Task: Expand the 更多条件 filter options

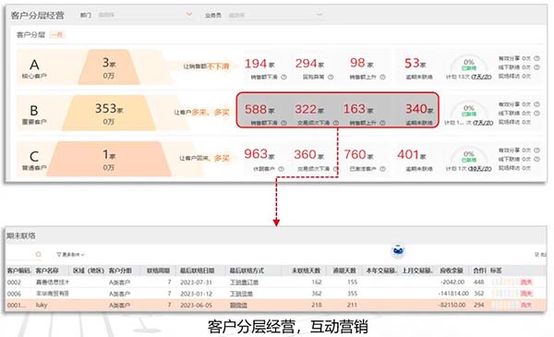Action: point(70,254)
